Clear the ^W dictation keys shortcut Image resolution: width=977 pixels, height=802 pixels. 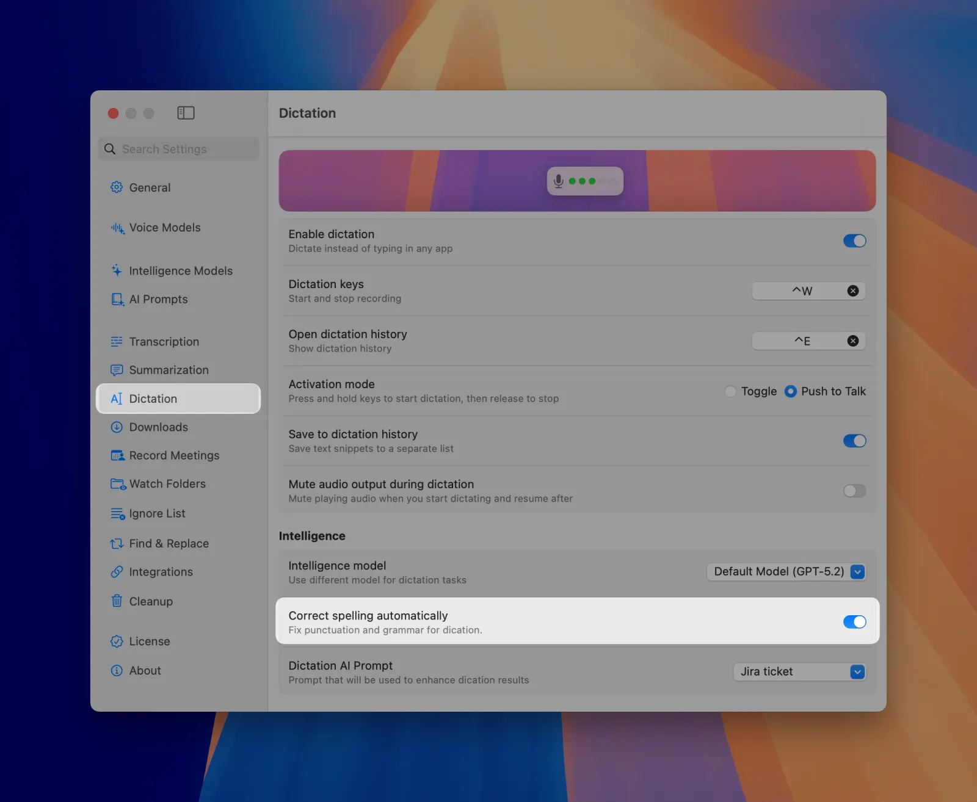coord(853,291)
